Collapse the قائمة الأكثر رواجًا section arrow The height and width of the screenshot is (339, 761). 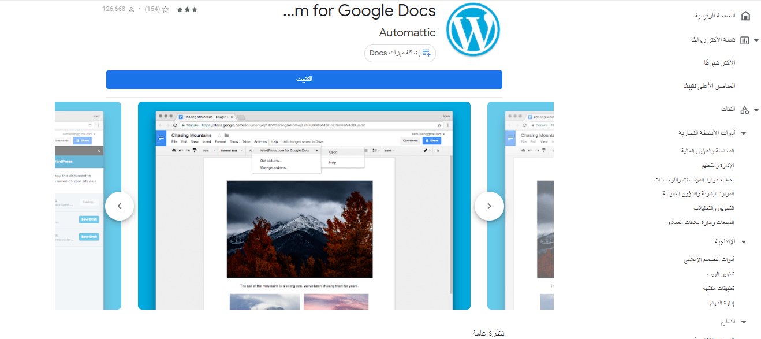[756, 40]
